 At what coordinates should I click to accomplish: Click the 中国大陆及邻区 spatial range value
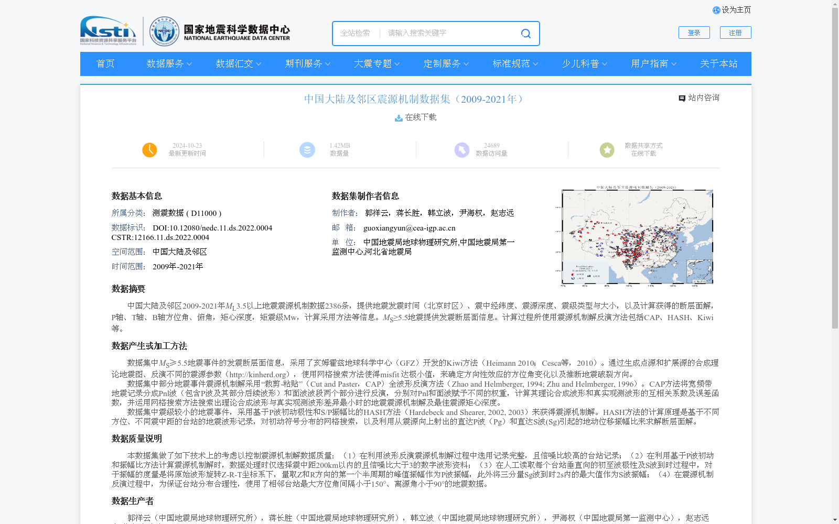(180, 252)
